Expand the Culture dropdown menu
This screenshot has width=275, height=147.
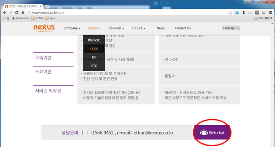click(x=138, y=28)
